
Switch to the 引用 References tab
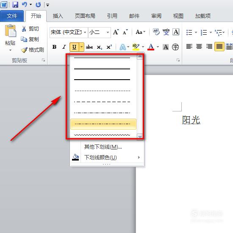tap(112, 16)
